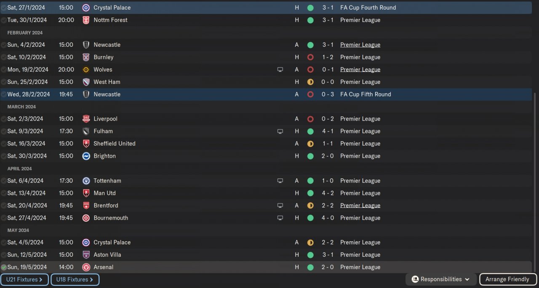Click the Nottm Forest club badge
Viewport: 539px width, 288px height.
[x=86, y=20]
